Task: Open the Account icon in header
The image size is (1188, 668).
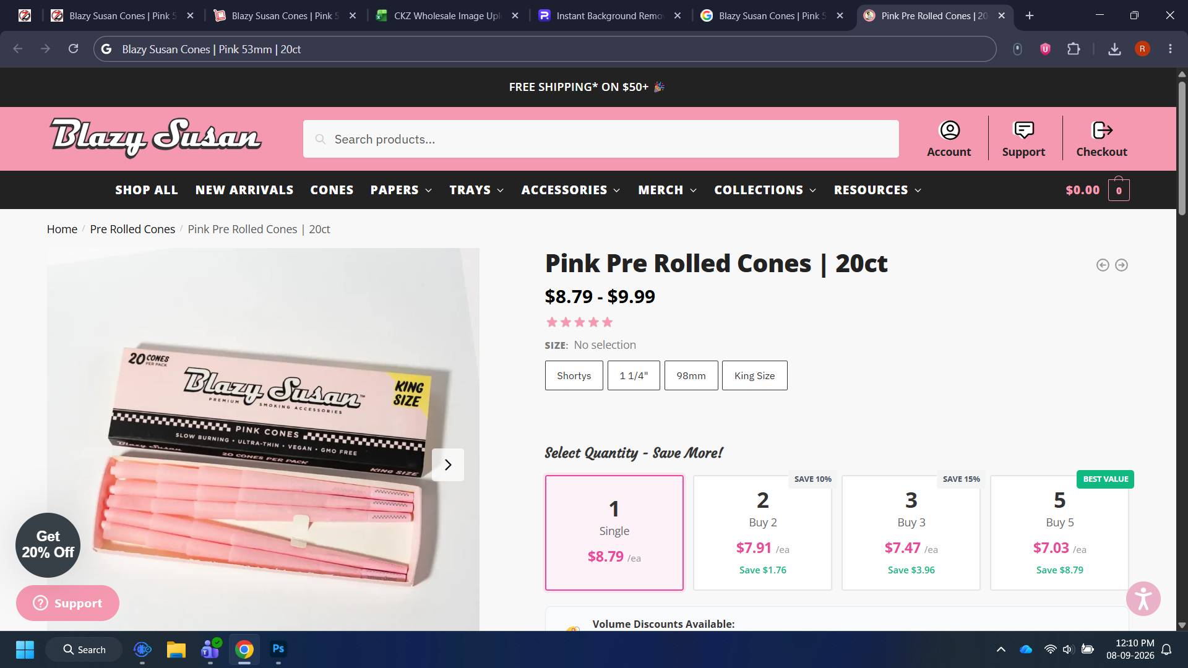Action: click(949, 131)
